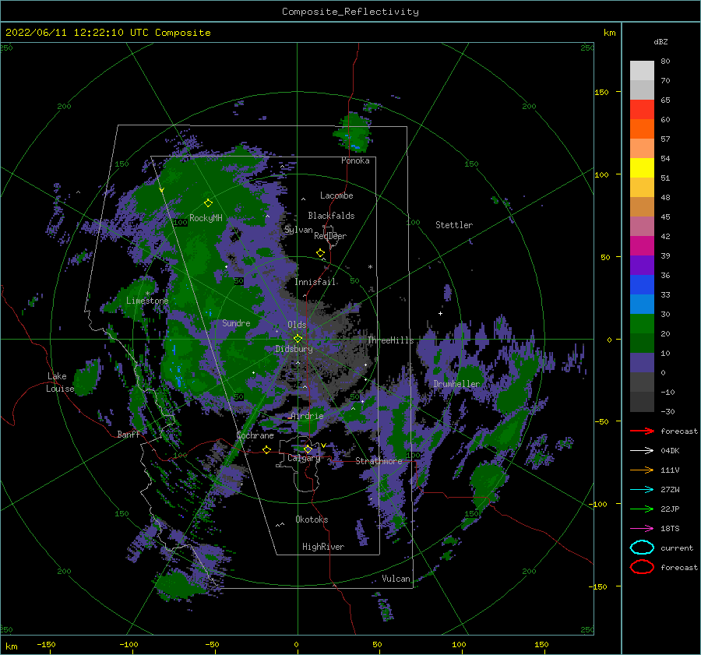Click the 51 dBZ yellow color swatch
This screenshot has height=655, width=701.
(x=642, y=167)
